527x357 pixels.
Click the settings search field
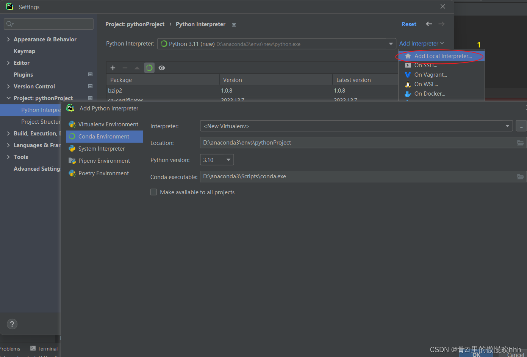pyautogui.click(x=48, y=24)
